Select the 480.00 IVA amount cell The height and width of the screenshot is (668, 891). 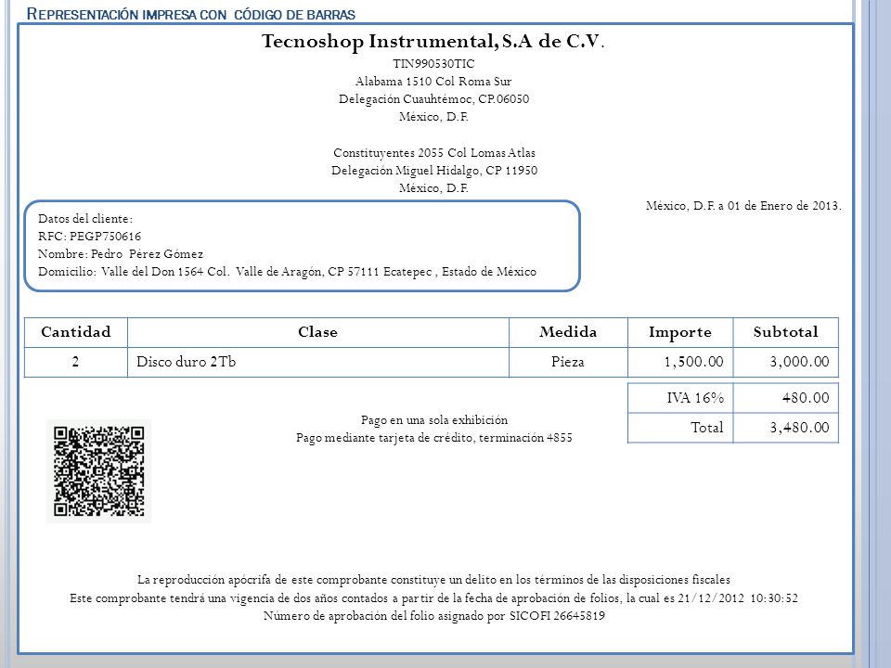786,398
